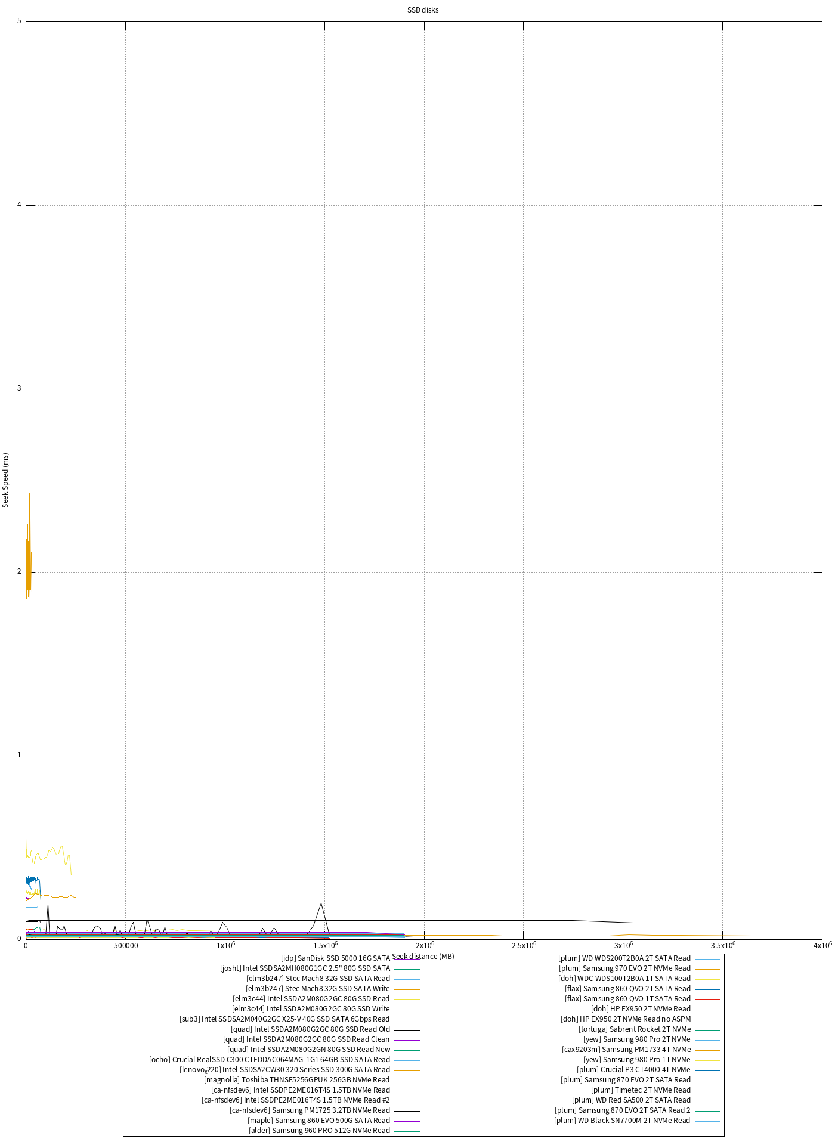The width and height of the screenshot is (835, 1145).
Task: Select the 'Seek Speed (ms)' y-axis label
Action: click(x=6, y=480)
